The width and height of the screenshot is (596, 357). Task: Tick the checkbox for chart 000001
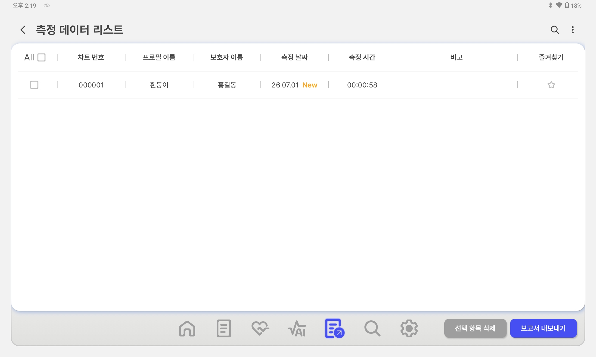[x=34, y=85]
